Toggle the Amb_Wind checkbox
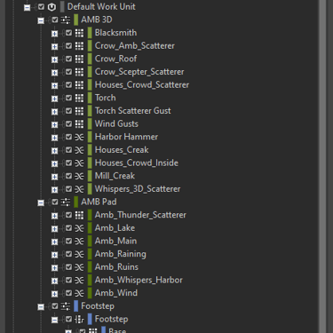Viewport: 333px width, 333px height. click(x=68, y=293)
